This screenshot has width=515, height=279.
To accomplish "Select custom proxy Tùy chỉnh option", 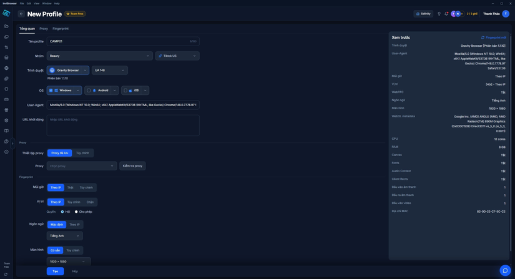I will 82,153.
